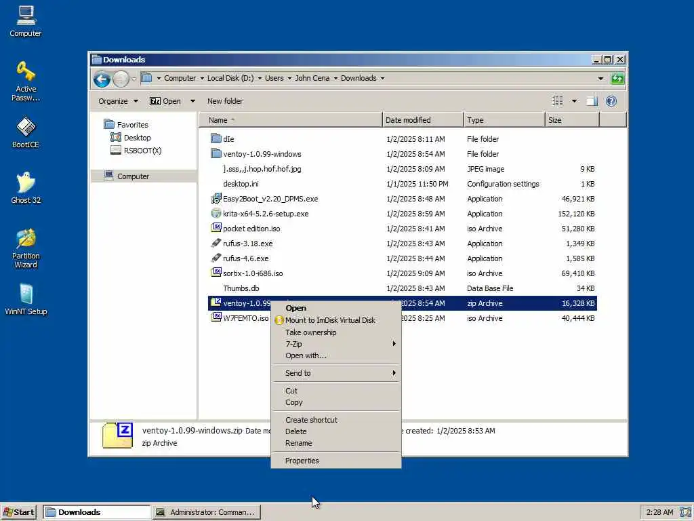Click the rufus-3.18.exe icon

tap(216, 244)
